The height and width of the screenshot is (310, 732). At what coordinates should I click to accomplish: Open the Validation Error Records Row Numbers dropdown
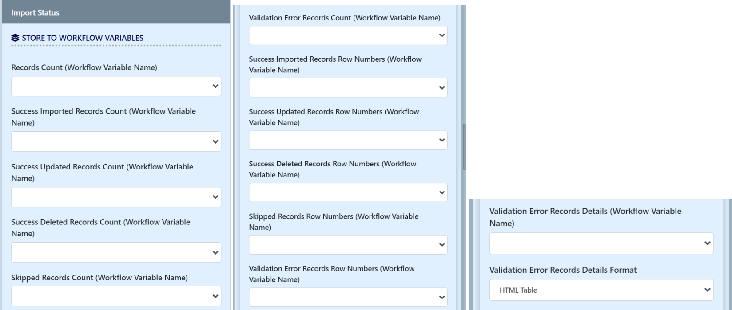click(348, 297)
